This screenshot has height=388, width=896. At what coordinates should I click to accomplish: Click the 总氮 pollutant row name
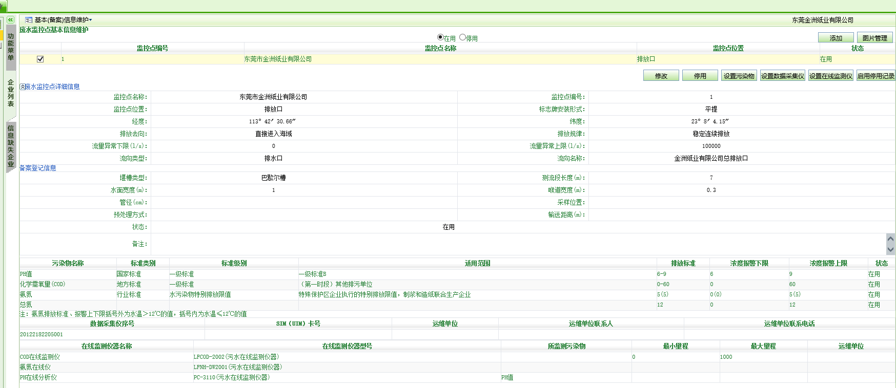pyautogui.click(x=26, y=305)
